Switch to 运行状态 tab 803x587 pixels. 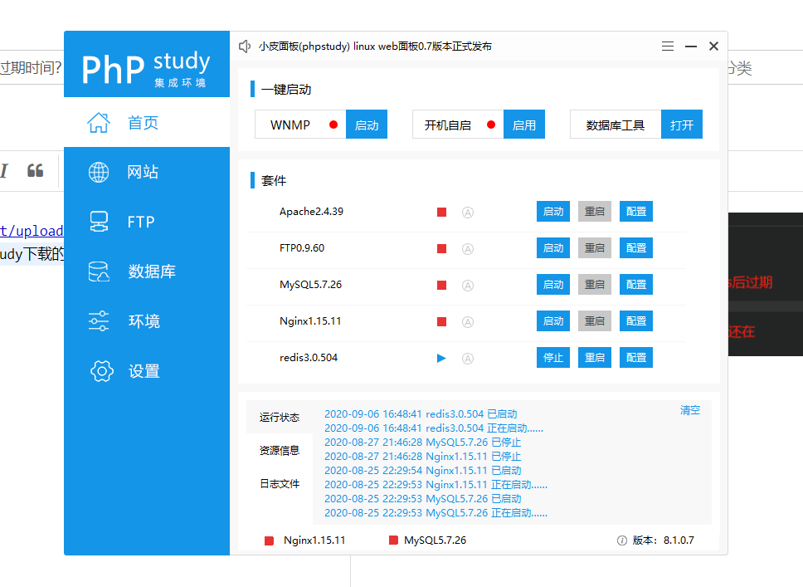279,418
